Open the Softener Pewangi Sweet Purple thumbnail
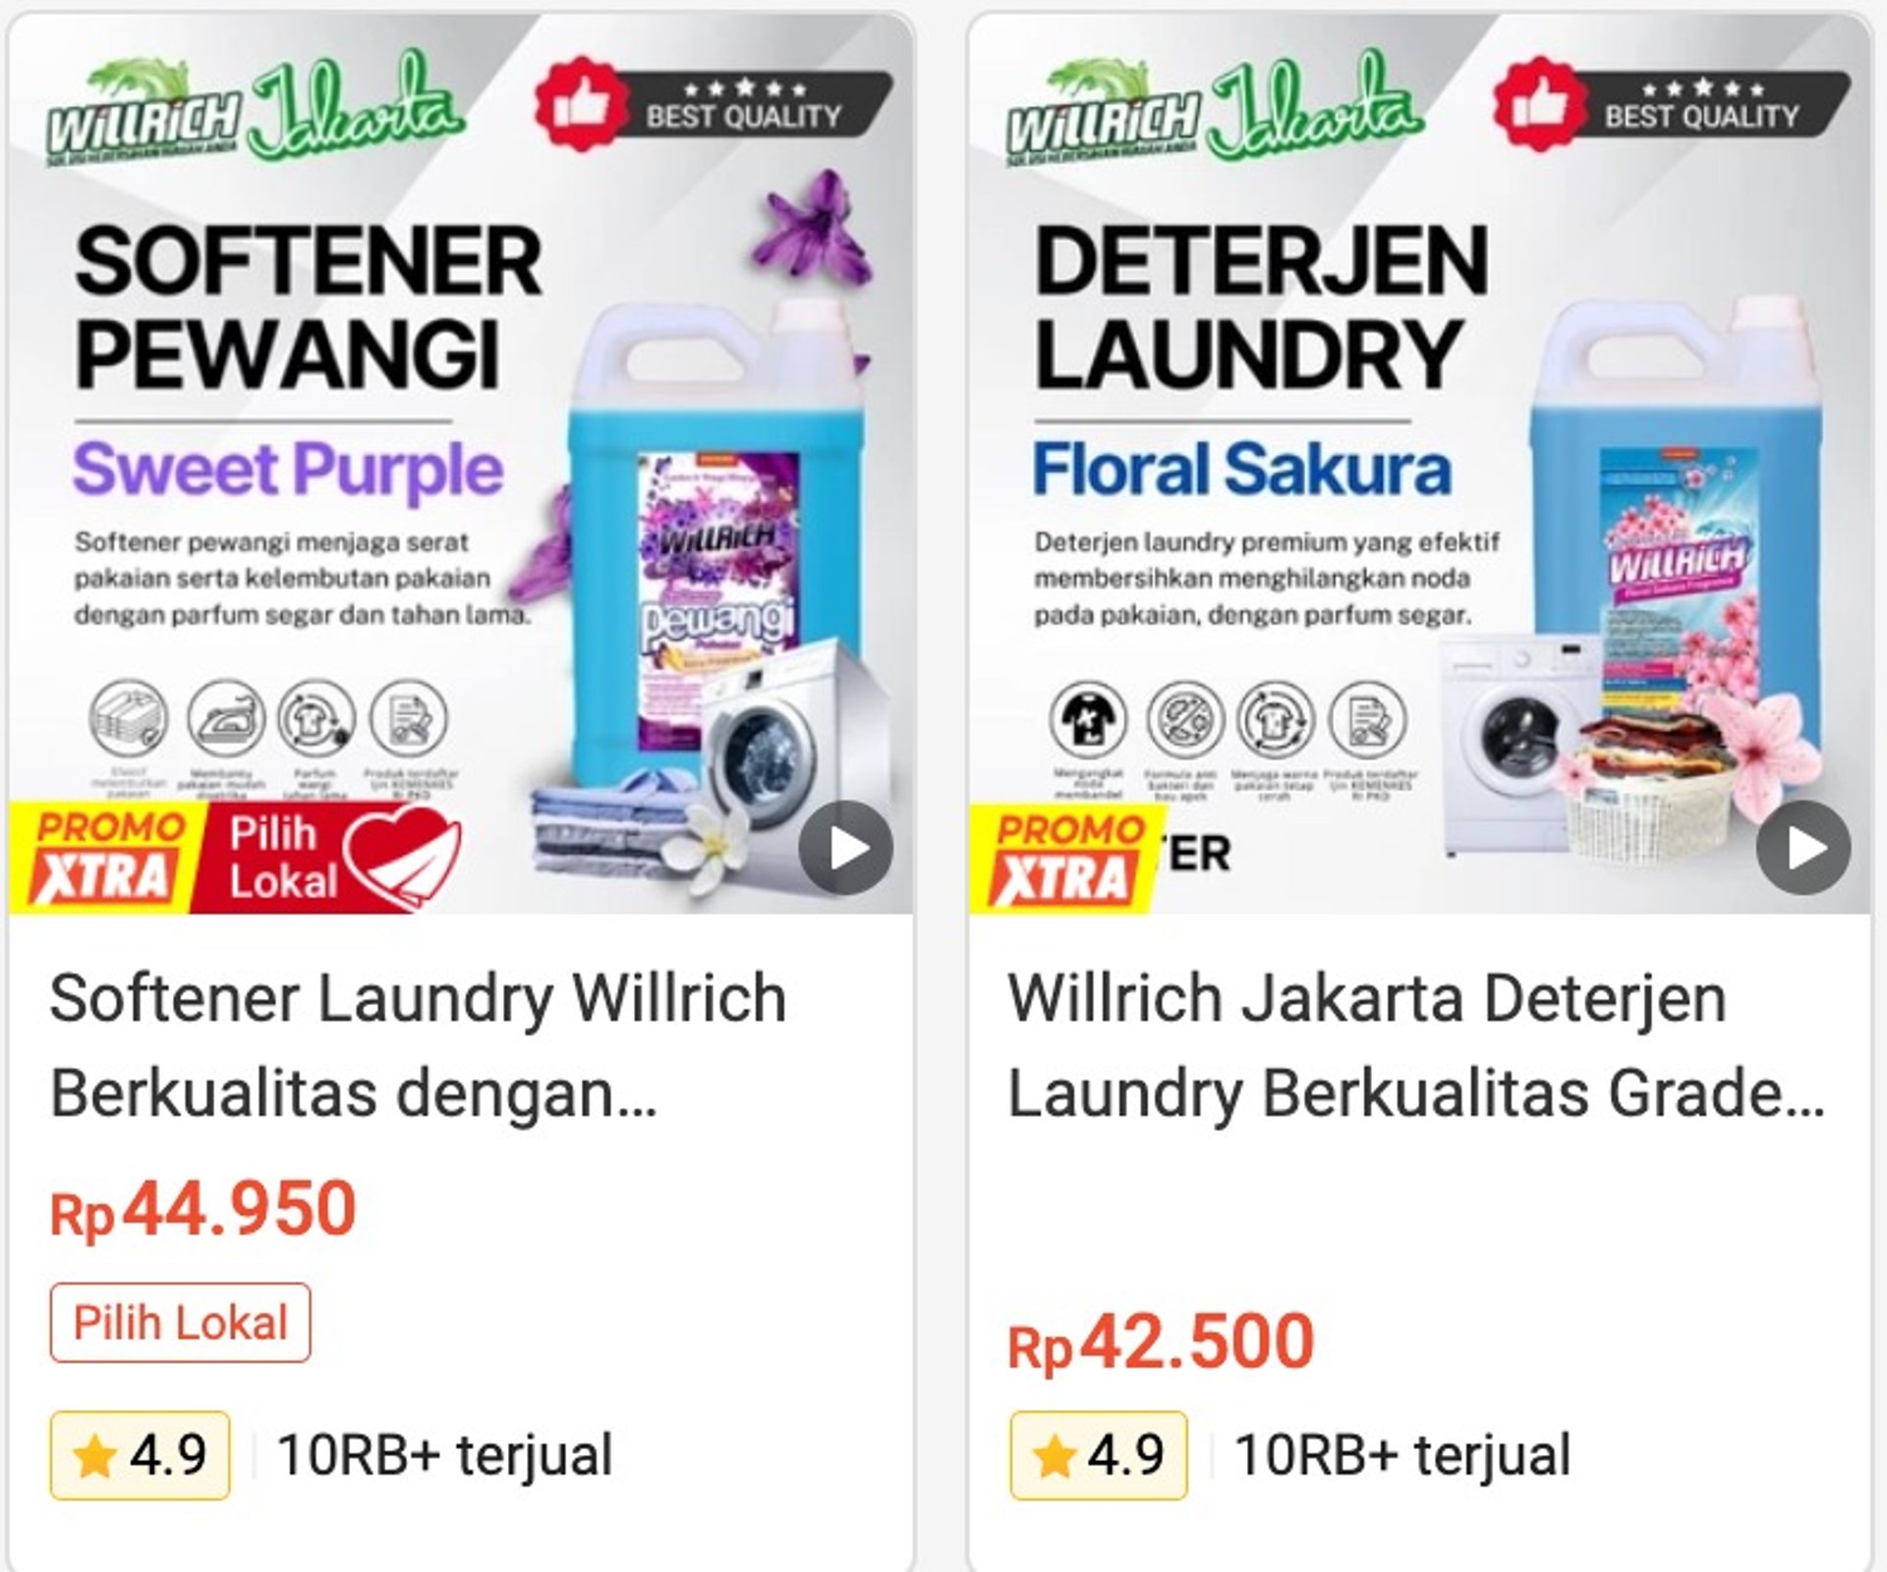 (461, 464)
